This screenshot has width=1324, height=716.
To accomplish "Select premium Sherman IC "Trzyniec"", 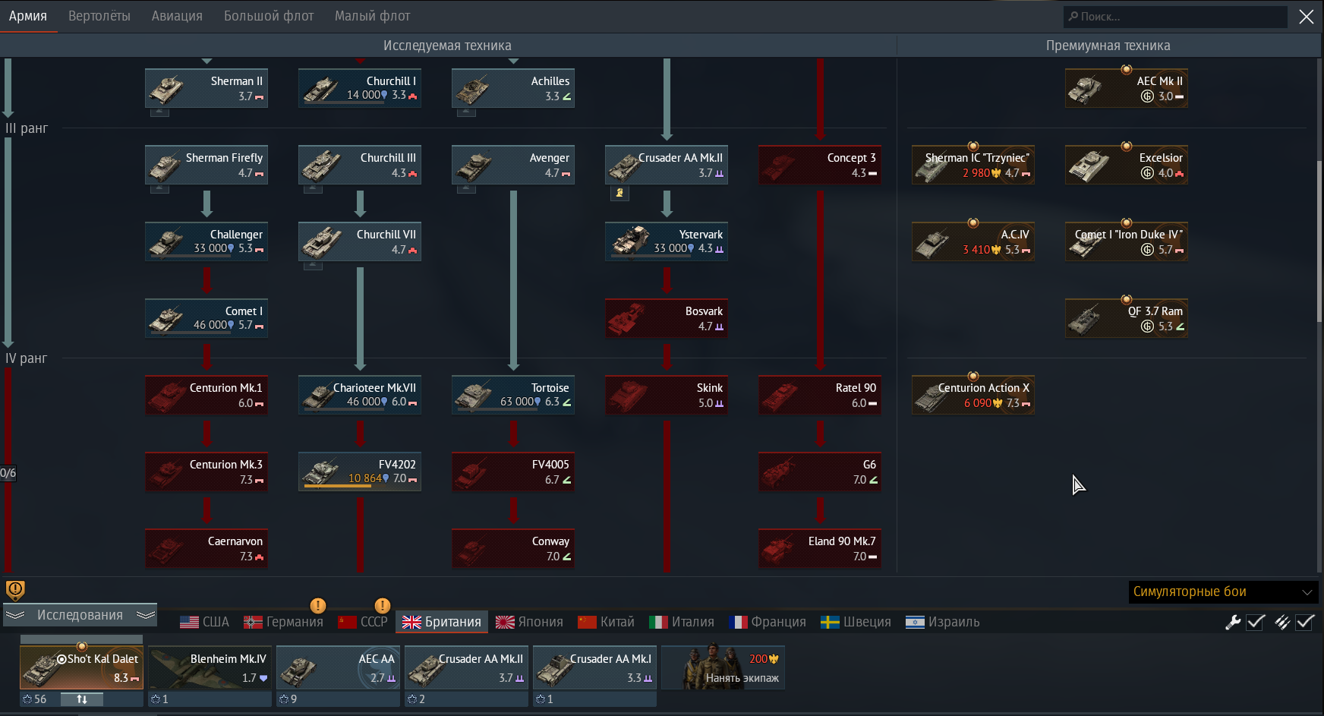I will pyautogui.click(x=973, y=165).
